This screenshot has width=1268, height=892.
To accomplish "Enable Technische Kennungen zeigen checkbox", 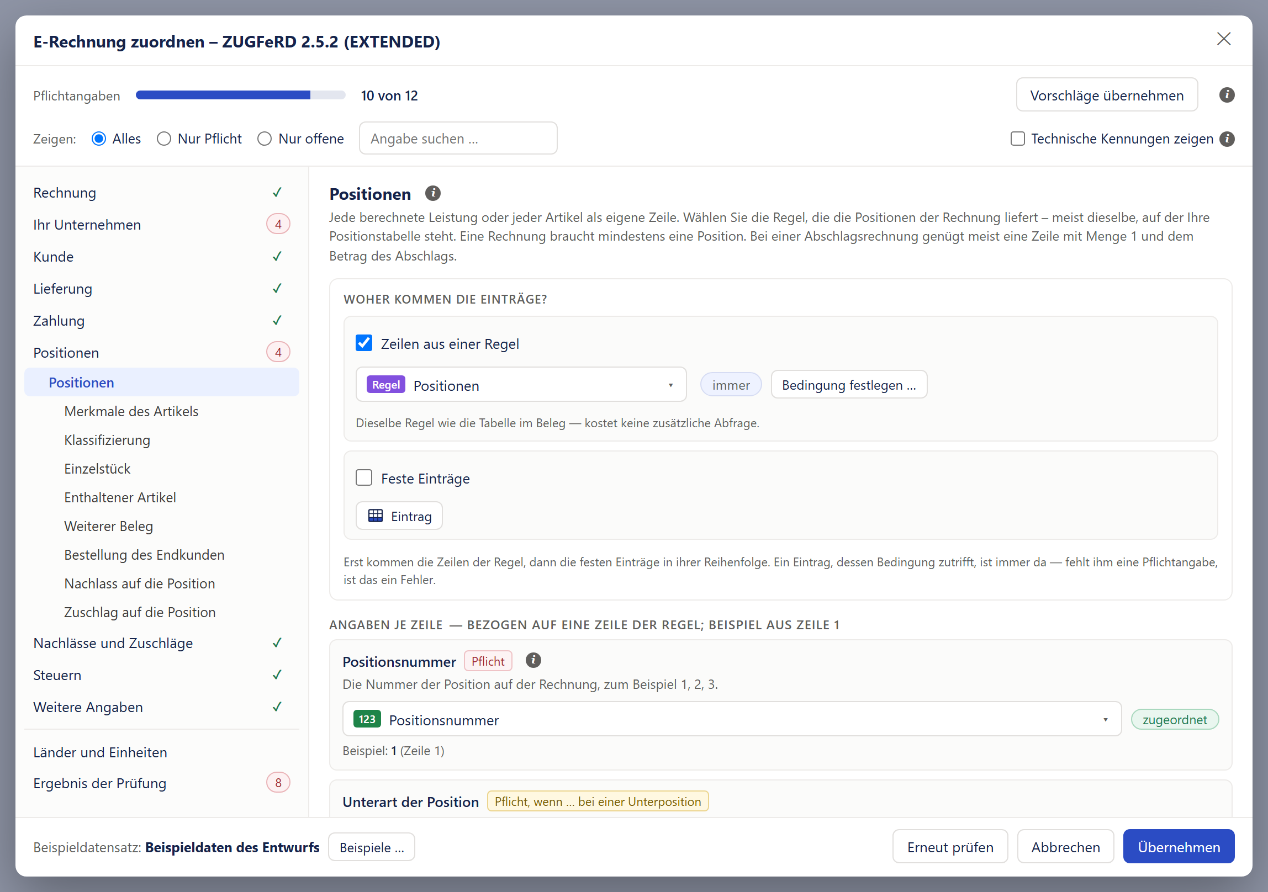I will (x=1017, y=139).
